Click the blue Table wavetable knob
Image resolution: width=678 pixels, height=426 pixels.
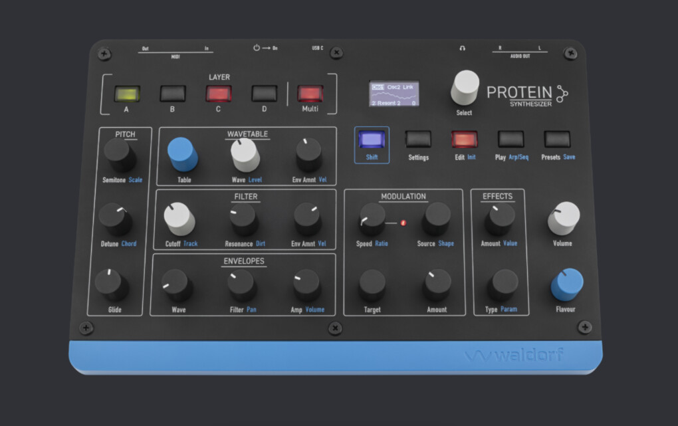pos(182,154)
